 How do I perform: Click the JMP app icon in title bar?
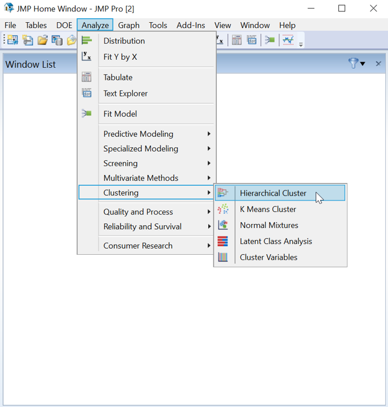click(9, 8)
